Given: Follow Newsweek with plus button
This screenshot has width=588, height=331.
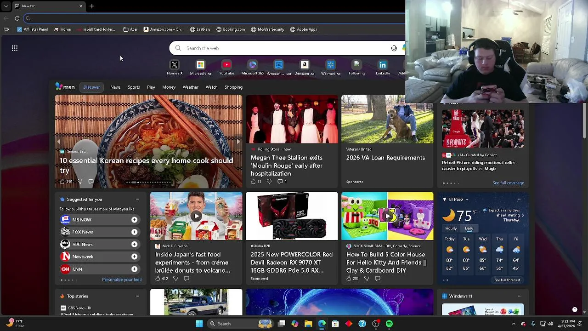Looking at the screenshot, I should pyautogui.click(x=134, y=257).
